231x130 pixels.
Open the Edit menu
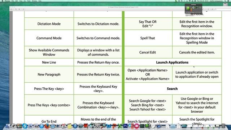17,1
